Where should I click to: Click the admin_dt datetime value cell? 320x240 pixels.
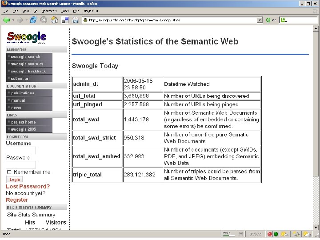tap(143, 84)
